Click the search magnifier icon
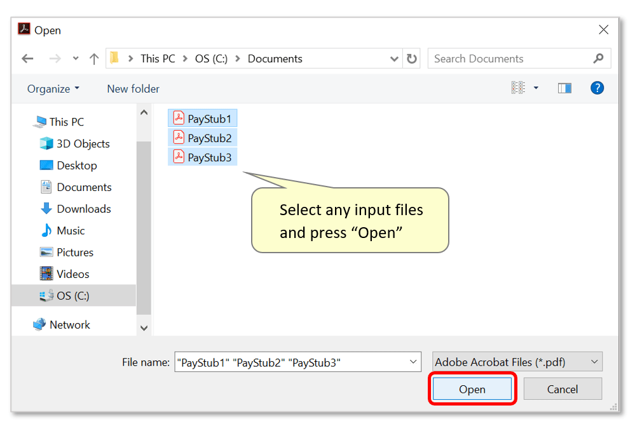The width and height of the screenshot is (635, 429). coord(598,58)
